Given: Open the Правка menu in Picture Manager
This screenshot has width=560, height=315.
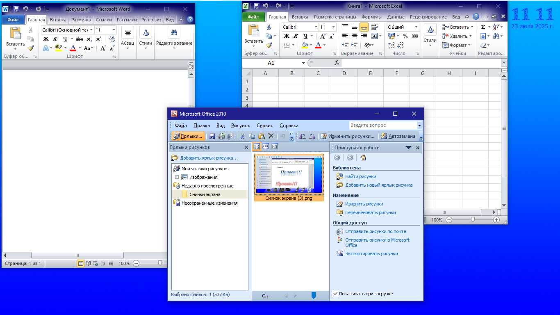Looking at the screenshot, I should pos(202,126).
